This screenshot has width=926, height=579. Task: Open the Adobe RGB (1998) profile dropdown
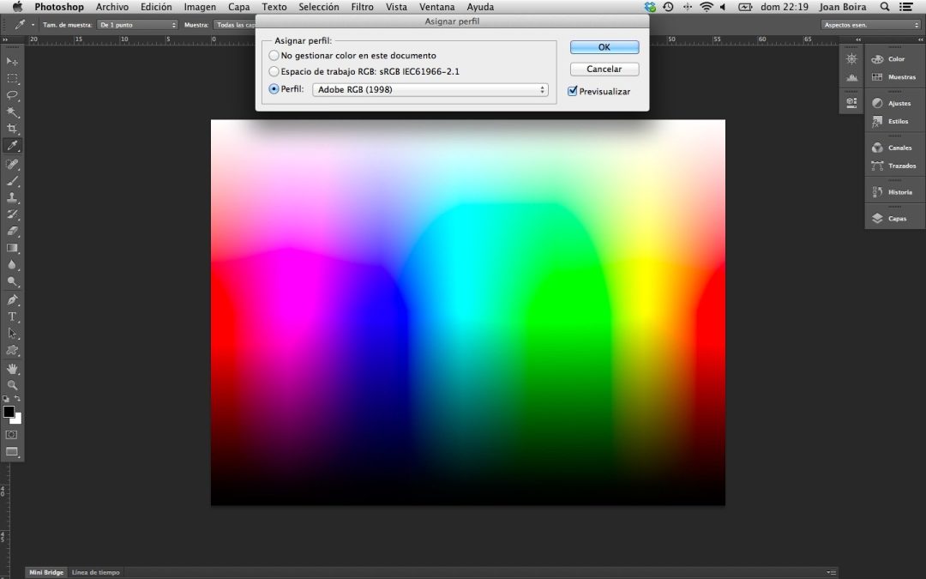430,88
